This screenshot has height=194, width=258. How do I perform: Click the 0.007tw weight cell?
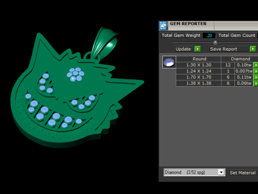pyautogui.click(x=244, y=71)
